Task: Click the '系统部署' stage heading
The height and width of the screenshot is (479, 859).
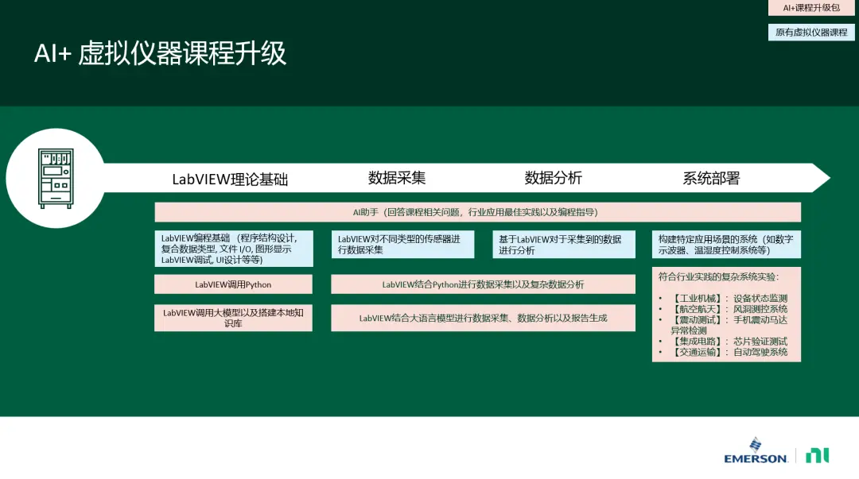Action: [x=711, y=178]
